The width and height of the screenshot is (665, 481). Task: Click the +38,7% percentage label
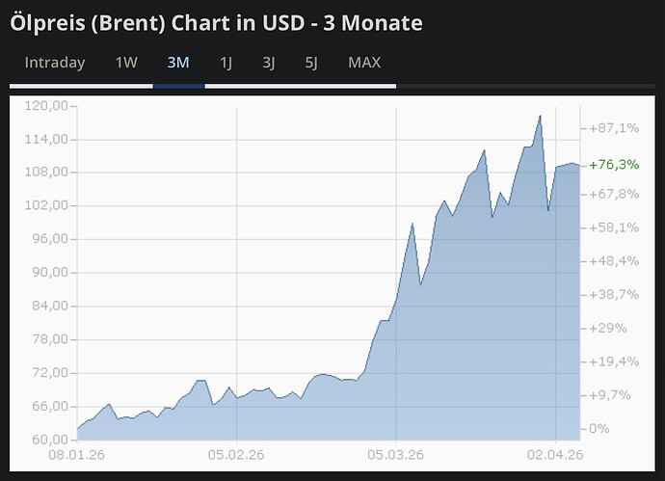(x=614, y=294)
